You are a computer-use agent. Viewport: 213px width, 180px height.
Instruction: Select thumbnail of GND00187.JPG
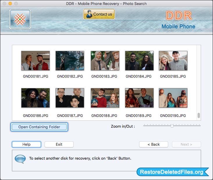click(70, 98)
